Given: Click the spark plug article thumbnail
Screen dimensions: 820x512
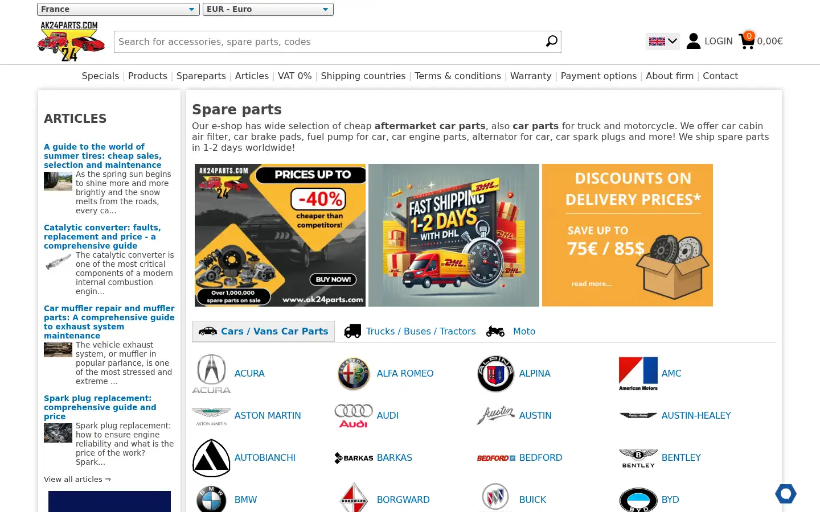Looking at the screenshot, I should click(x=58, y=433).
